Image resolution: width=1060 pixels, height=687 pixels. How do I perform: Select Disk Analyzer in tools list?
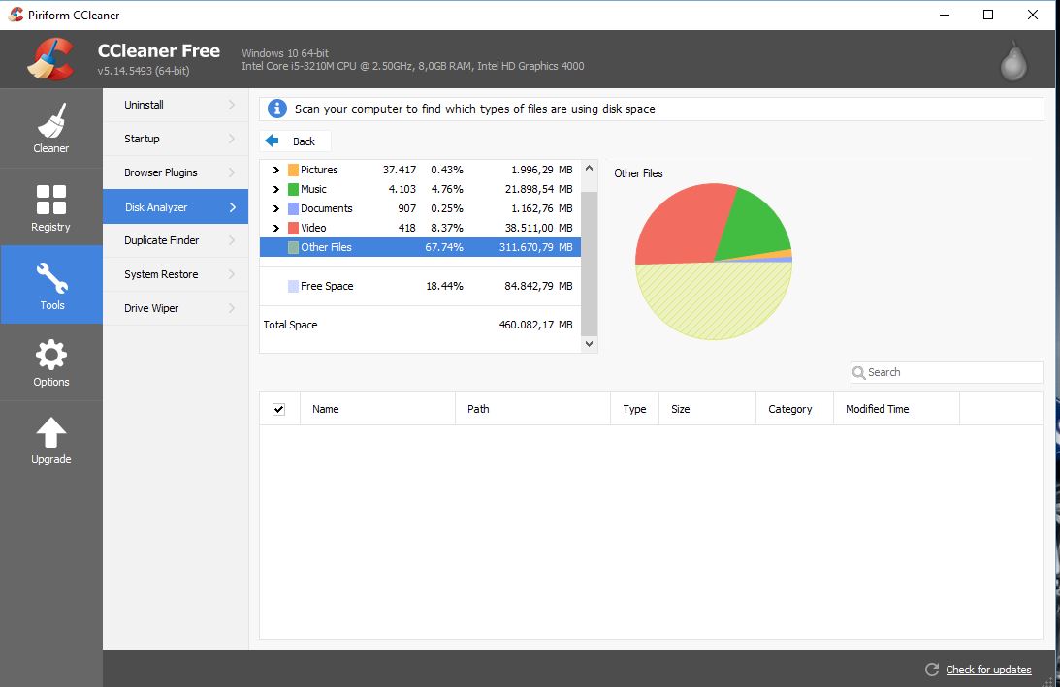tap(176, 206)
